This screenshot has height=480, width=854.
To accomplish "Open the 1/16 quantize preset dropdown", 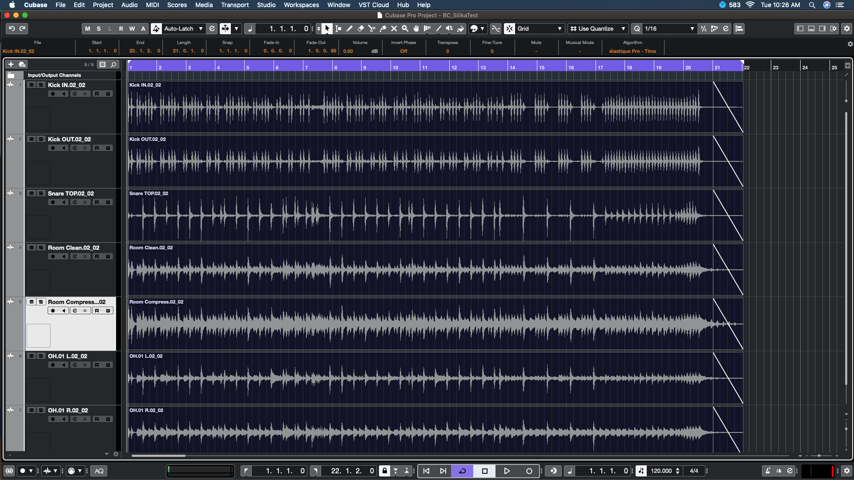I will point(670,28).
